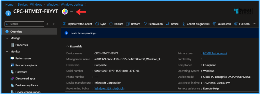Click the Restart power icon
This screenshot has height=94, width=260.
point(111,24)
